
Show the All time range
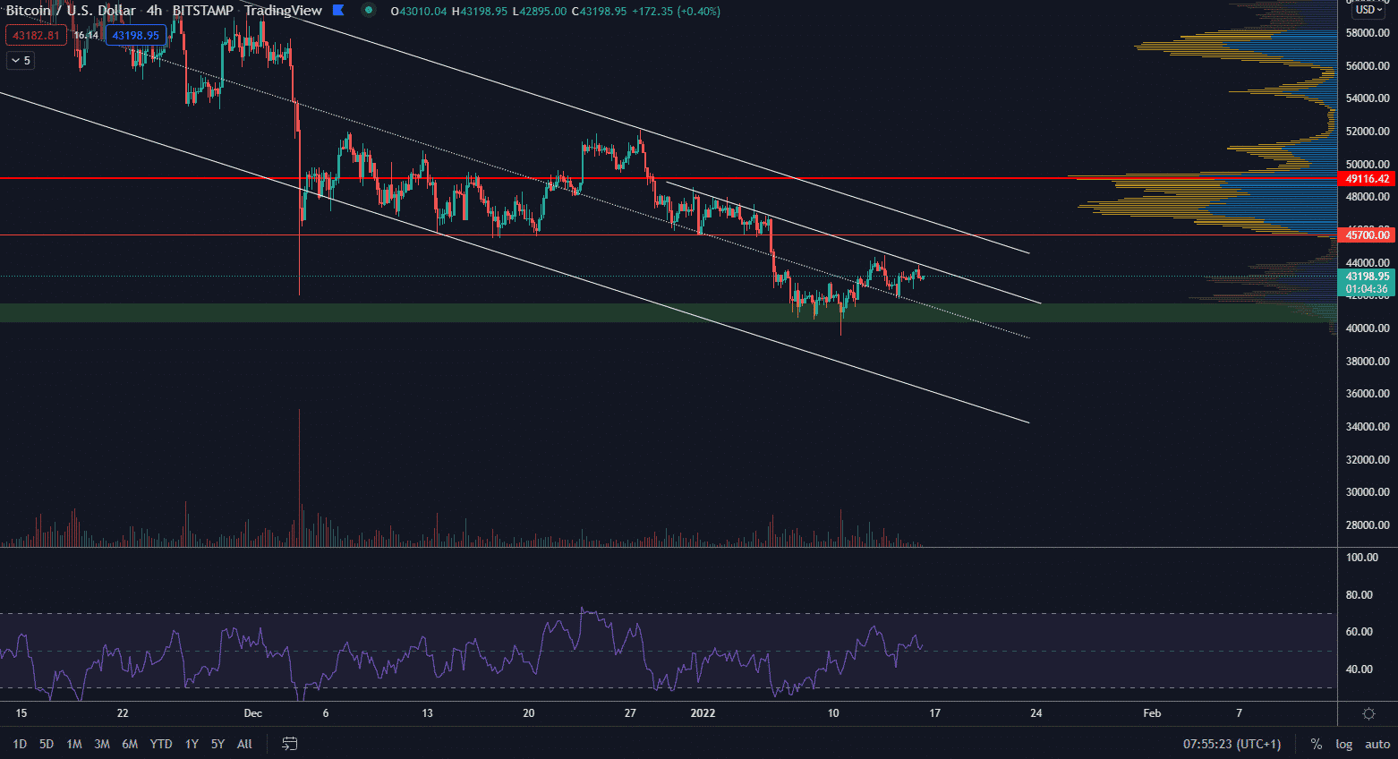244,744
